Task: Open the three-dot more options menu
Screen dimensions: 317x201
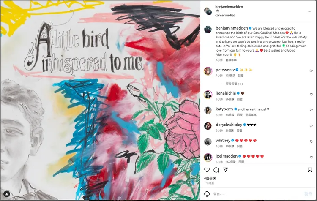Action: click(x=309, y=11)
